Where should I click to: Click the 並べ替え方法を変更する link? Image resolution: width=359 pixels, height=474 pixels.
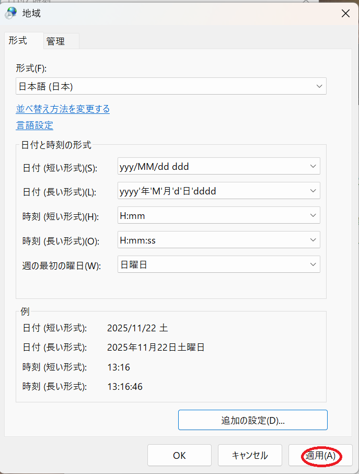click(x=63, y=109)
